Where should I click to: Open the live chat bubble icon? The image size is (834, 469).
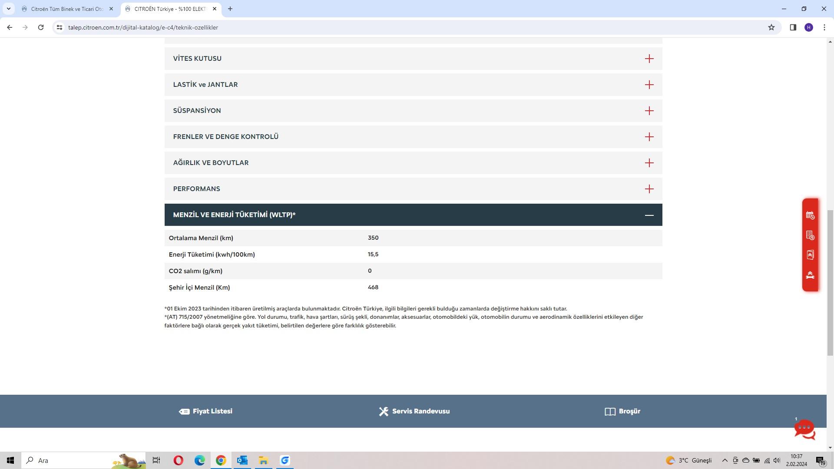pos(804,429)
